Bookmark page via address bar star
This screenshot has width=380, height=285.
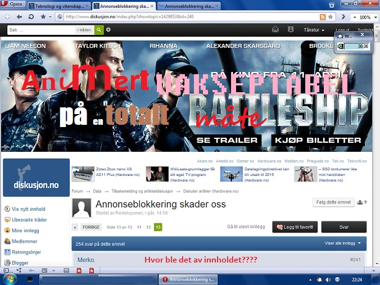331,17
